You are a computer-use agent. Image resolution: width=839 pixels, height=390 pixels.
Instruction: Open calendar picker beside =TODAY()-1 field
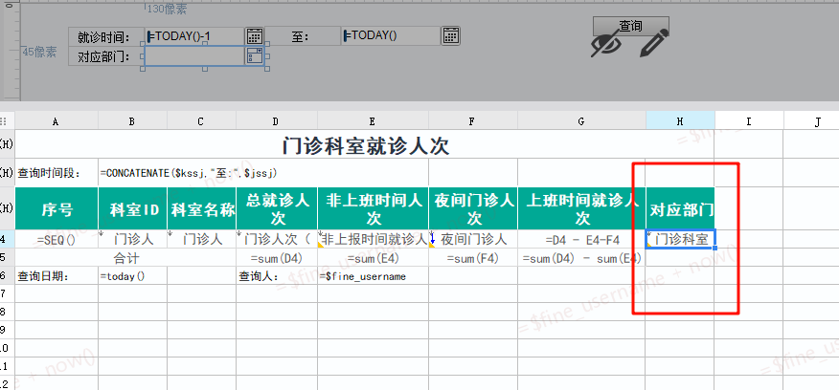[254, 36]
